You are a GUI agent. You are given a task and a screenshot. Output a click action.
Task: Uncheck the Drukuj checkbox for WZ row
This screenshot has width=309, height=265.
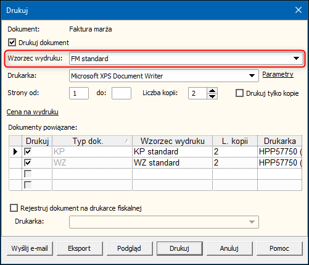click(x=28, y=163)
